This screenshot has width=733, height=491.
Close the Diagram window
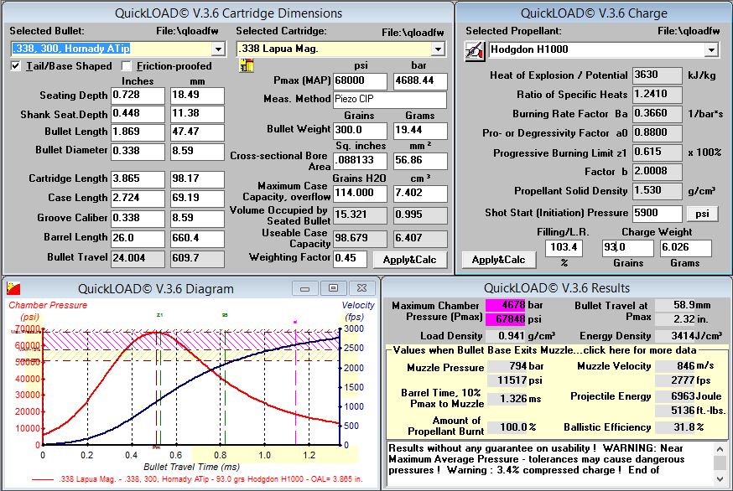pos(360,288)
